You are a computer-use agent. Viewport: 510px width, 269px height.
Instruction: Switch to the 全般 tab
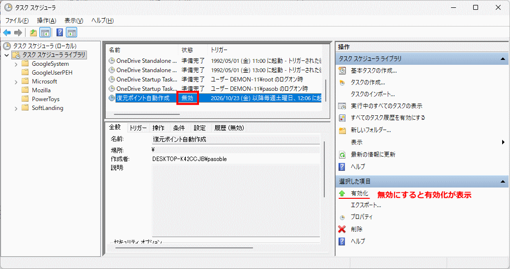point(115,127)
